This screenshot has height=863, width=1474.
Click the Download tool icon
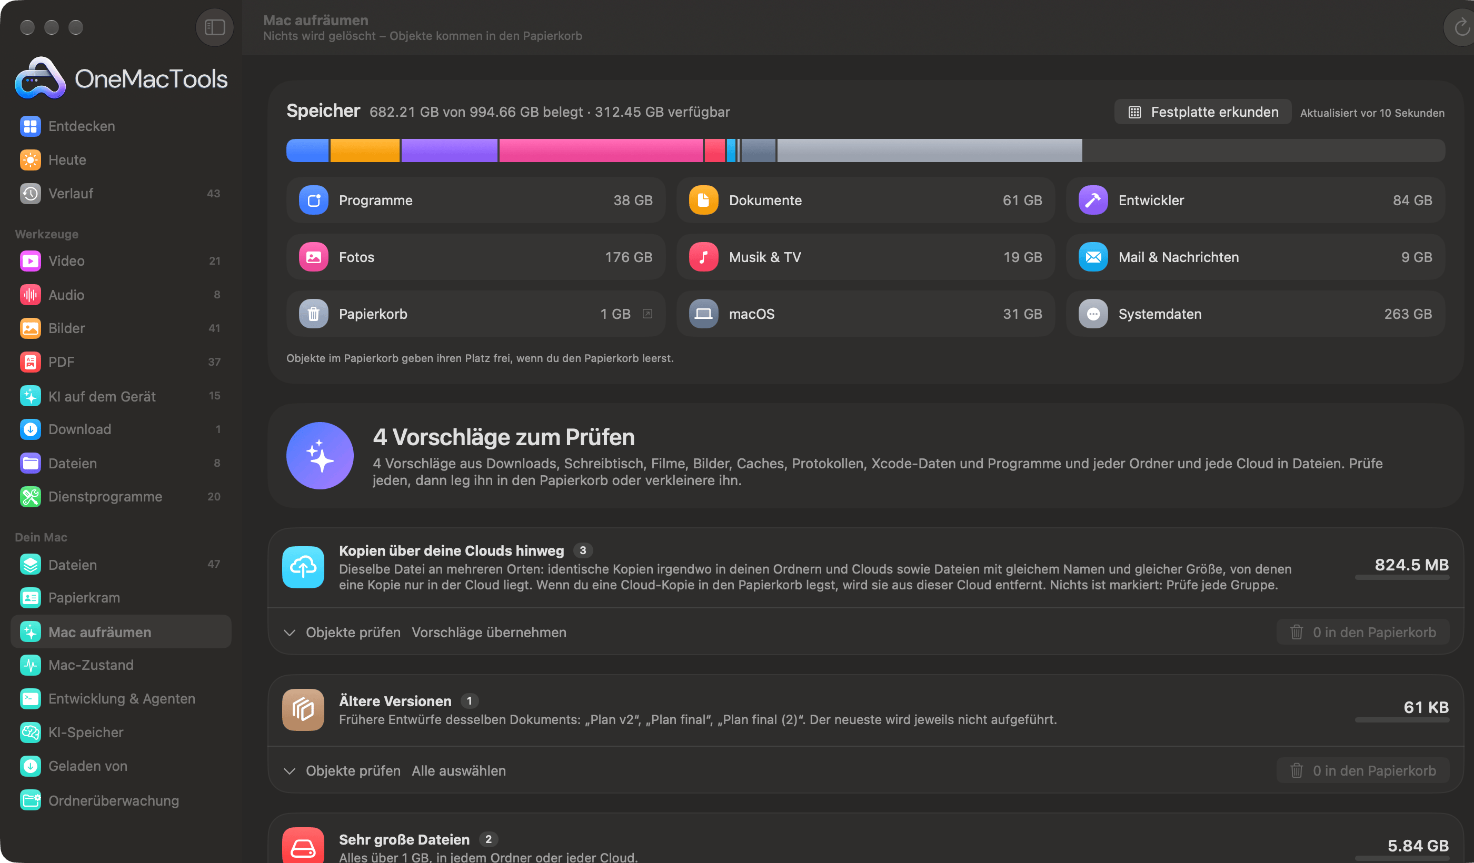point(31,429)
